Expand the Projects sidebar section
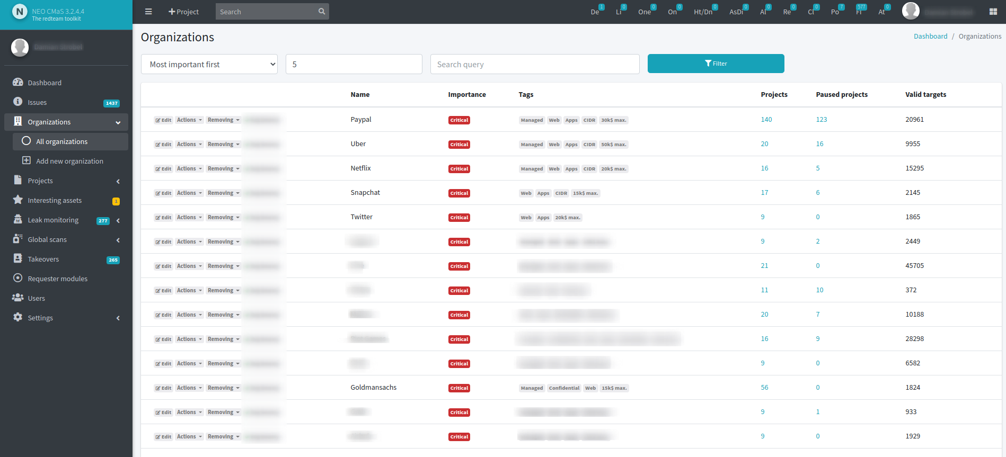This screenshot has height=457, width=1006. pos(66,181)
